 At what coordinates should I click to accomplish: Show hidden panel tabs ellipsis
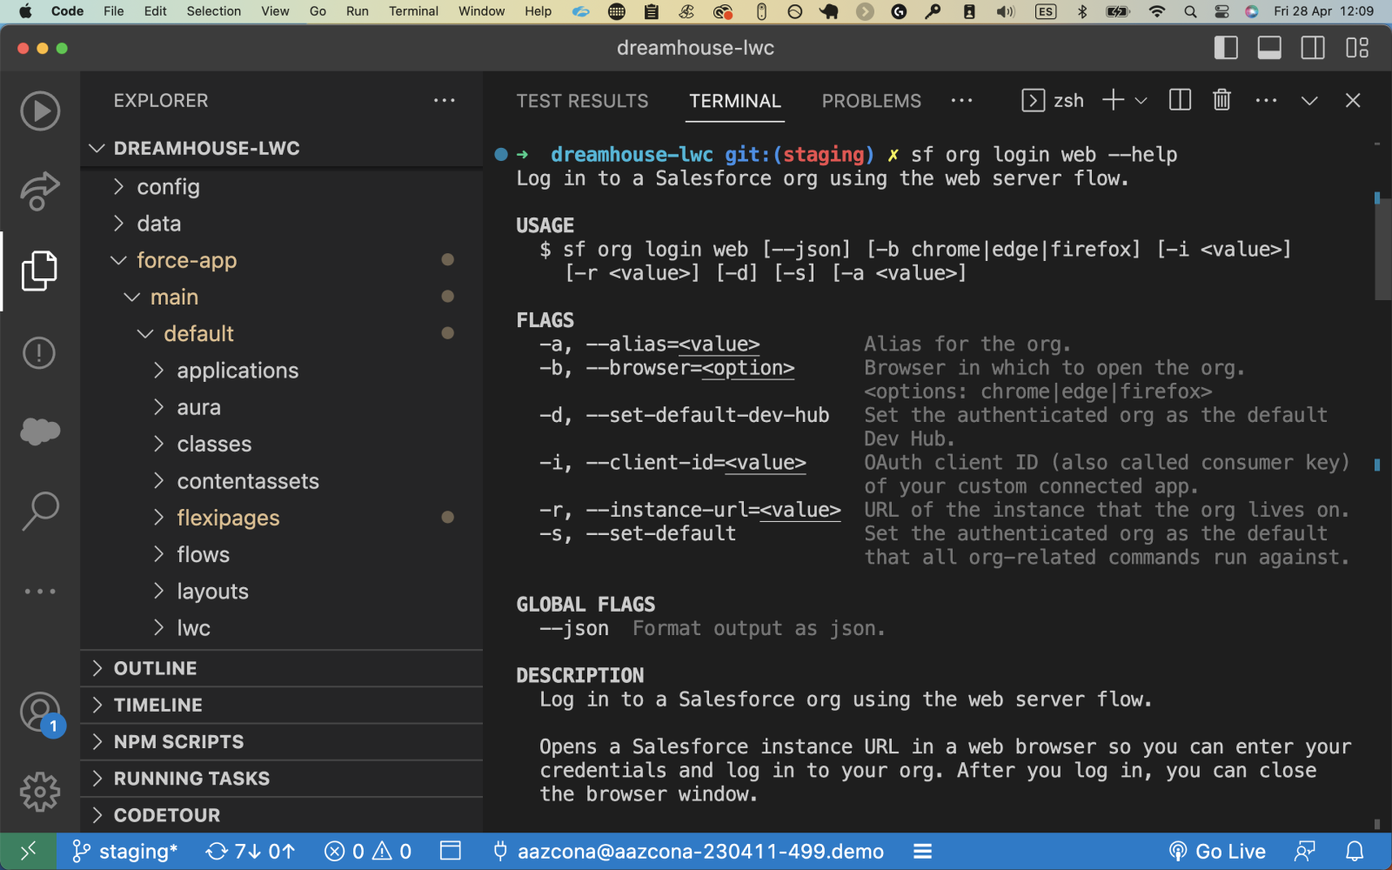(x=961, y=101)
